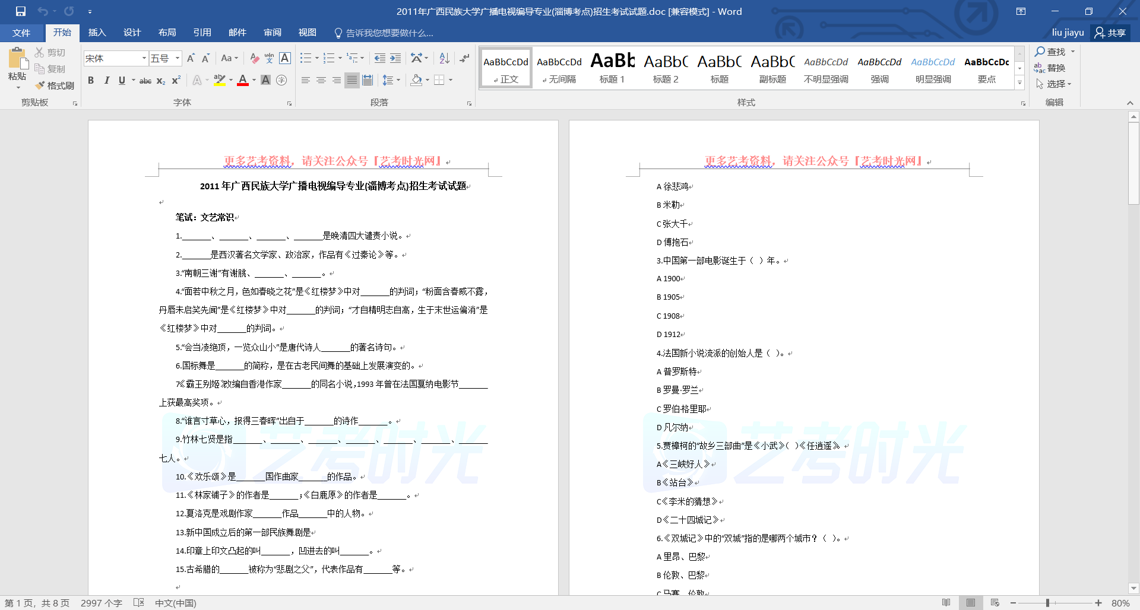Click the Strikethrough abc icon
Screen dimensions: 1140x610
click(x=145, y=81)
